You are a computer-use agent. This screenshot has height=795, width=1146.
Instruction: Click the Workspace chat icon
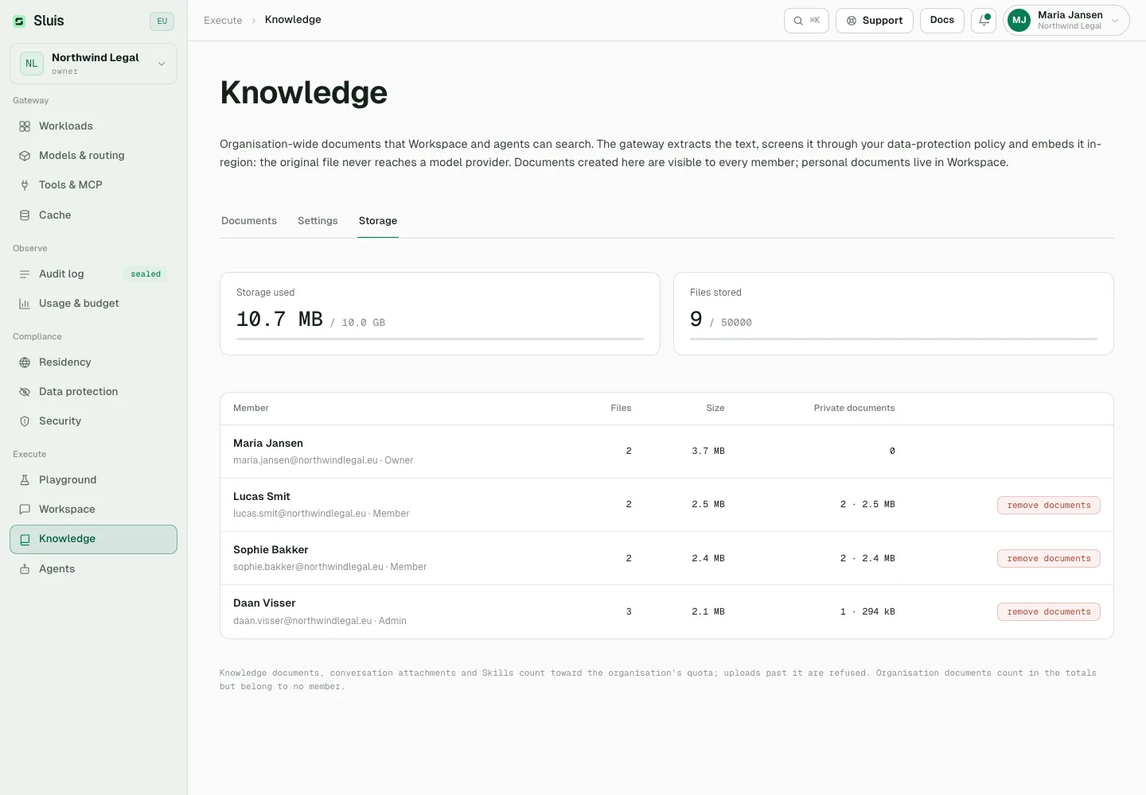pos(25,510)
